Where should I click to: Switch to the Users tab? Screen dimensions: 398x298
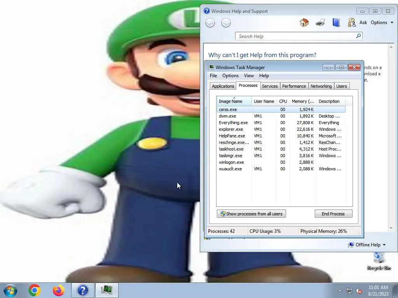(341, 86)
